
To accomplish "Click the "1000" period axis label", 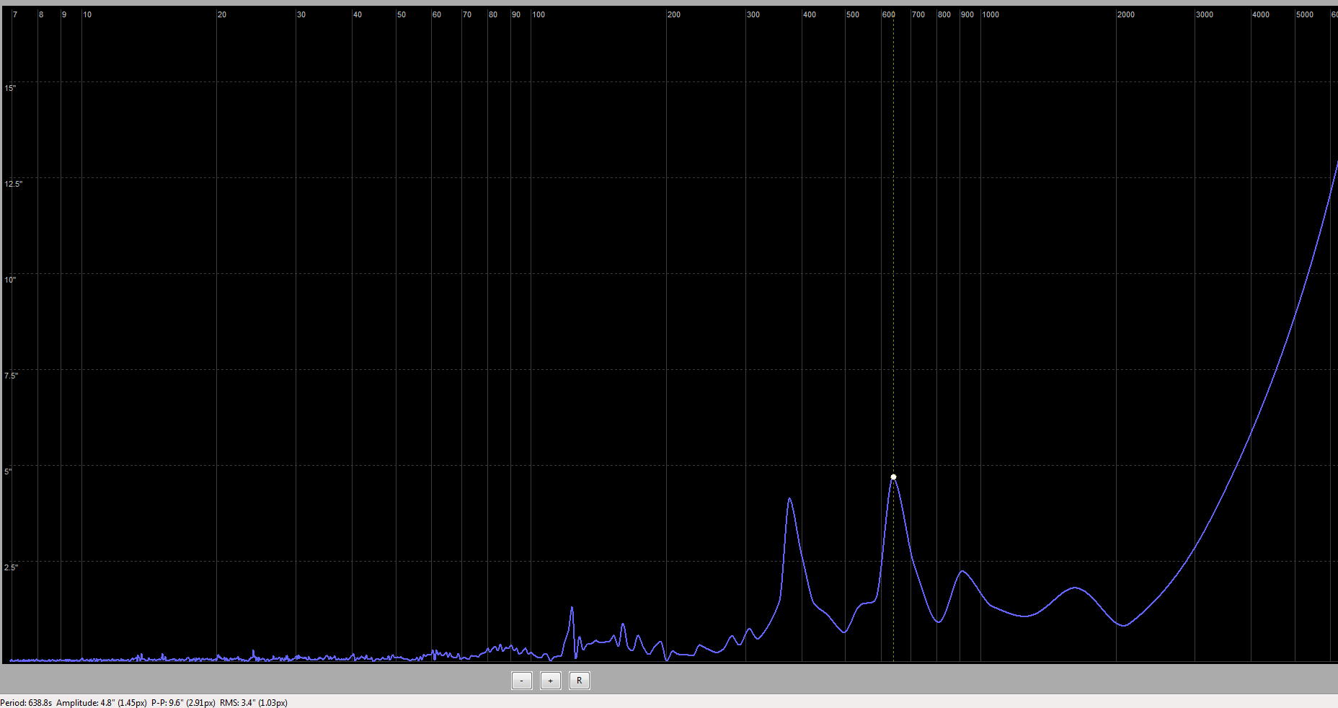I will (991, 14).
